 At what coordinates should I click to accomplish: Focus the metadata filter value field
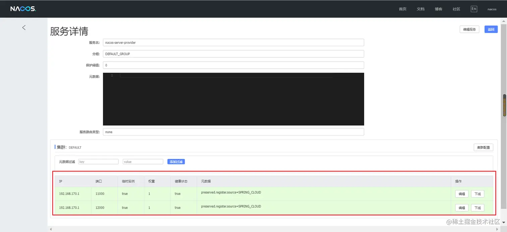click(x=143, y=162)
